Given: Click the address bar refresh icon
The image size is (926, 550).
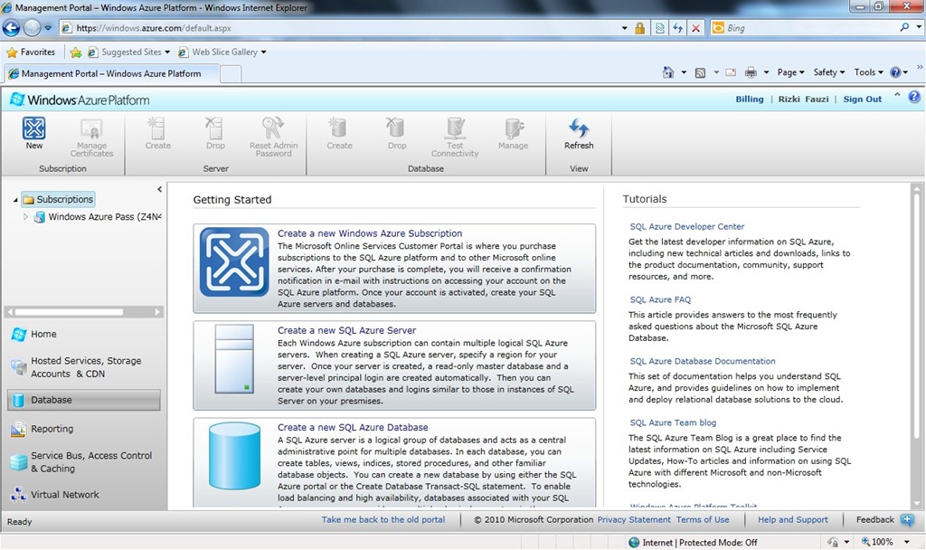Looking at the screenshot, I should coord(678,28).
